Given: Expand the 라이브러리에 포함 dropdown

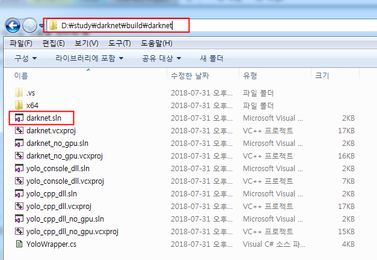Looking at the screenshot, I should 89,58.
